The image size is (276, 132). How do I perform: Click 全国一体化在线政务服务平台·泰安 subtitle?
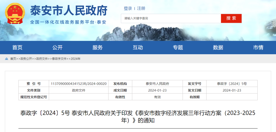tap(68, 22)
